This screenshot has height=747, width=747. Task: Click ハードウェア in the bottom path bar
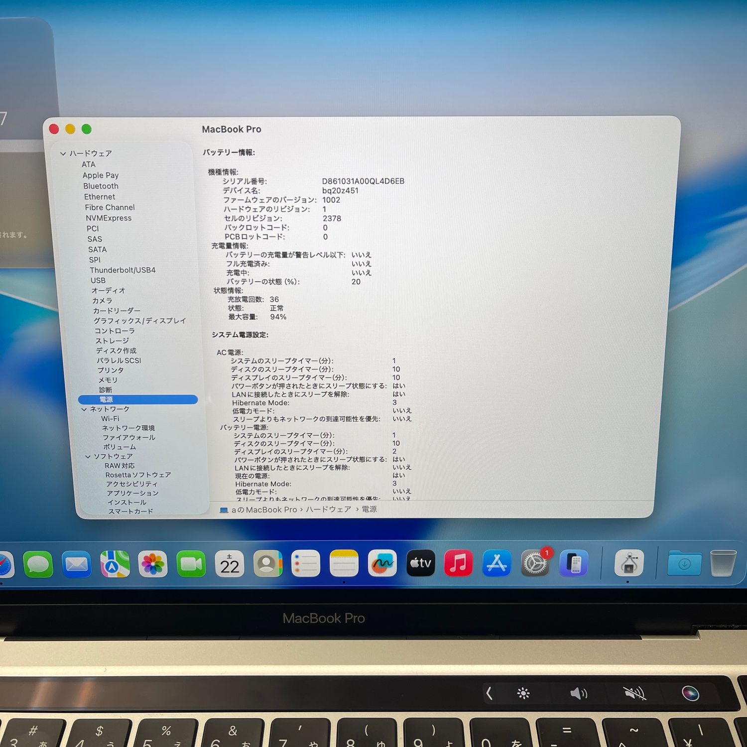[x=328, y=509]
